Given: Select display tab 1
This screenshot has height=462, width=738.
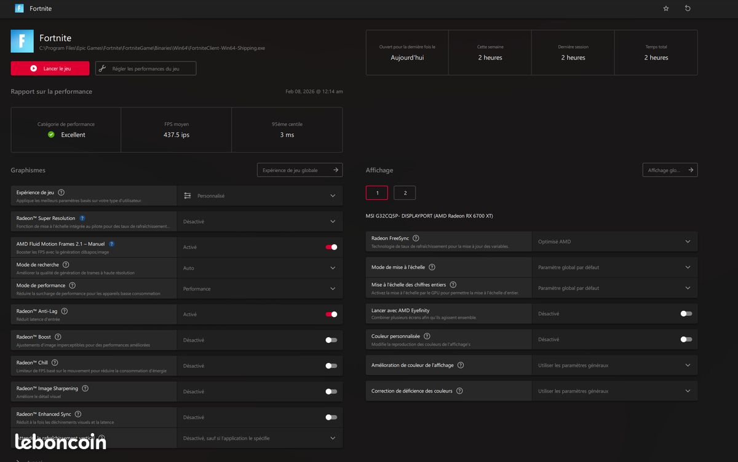Looking at the screenshot, I should (377, 193).
